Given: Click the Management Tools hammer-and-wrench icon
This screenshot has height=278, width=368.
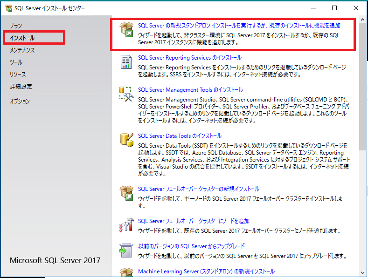Looking at the screenshot, I should tap(126, 94).
